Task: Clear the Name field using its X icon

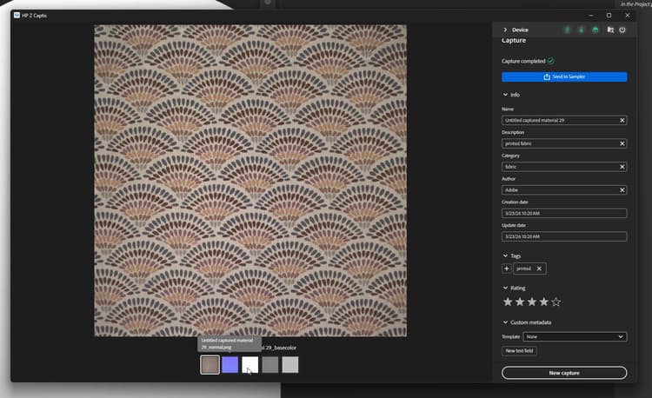Action: click(x=622, y=120)
